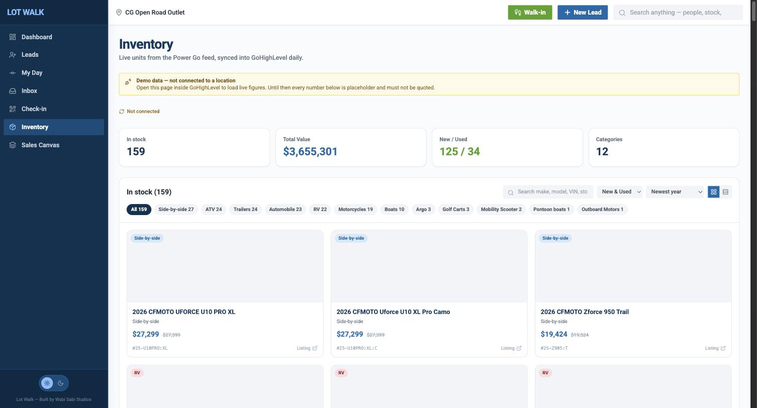Filter by Trailers 24 chip
This screenshot has height=408, width=757.
(x=245, y=210)
